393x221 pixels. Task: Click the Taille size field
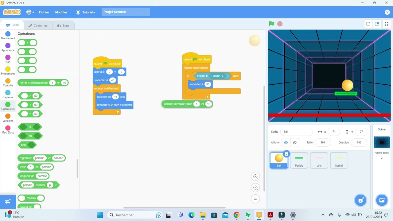pos(322,142)
